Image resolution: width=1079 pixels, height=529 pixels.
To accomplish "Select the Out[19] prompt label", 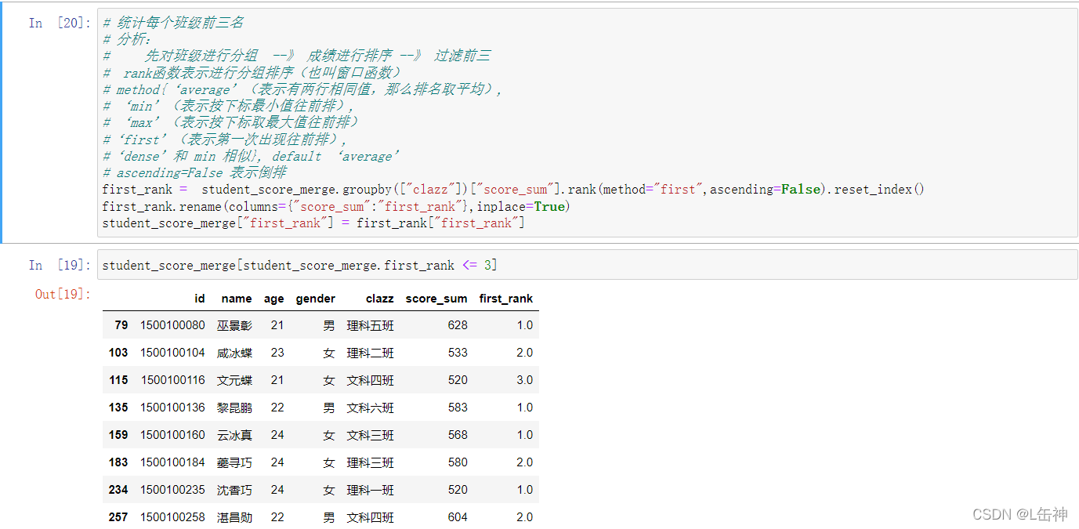I will [63, 294].
